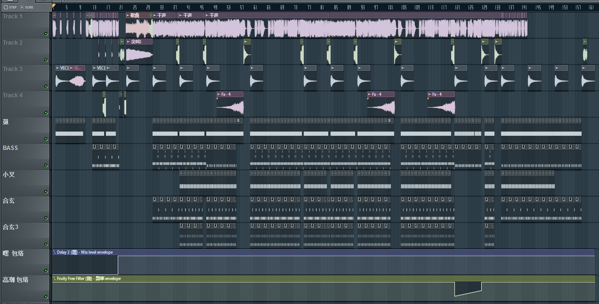Mute the BASS track with its green LED

(46, 165)
